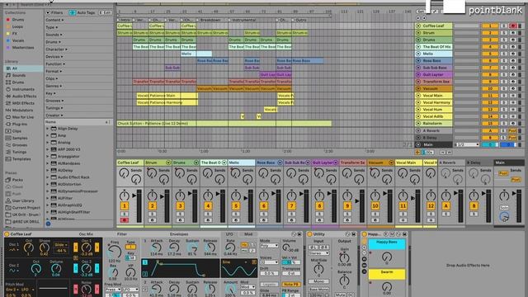Launch the Main track play button
Image resolution: width=528 pixels, height=297 pixels.
[418, 144]
